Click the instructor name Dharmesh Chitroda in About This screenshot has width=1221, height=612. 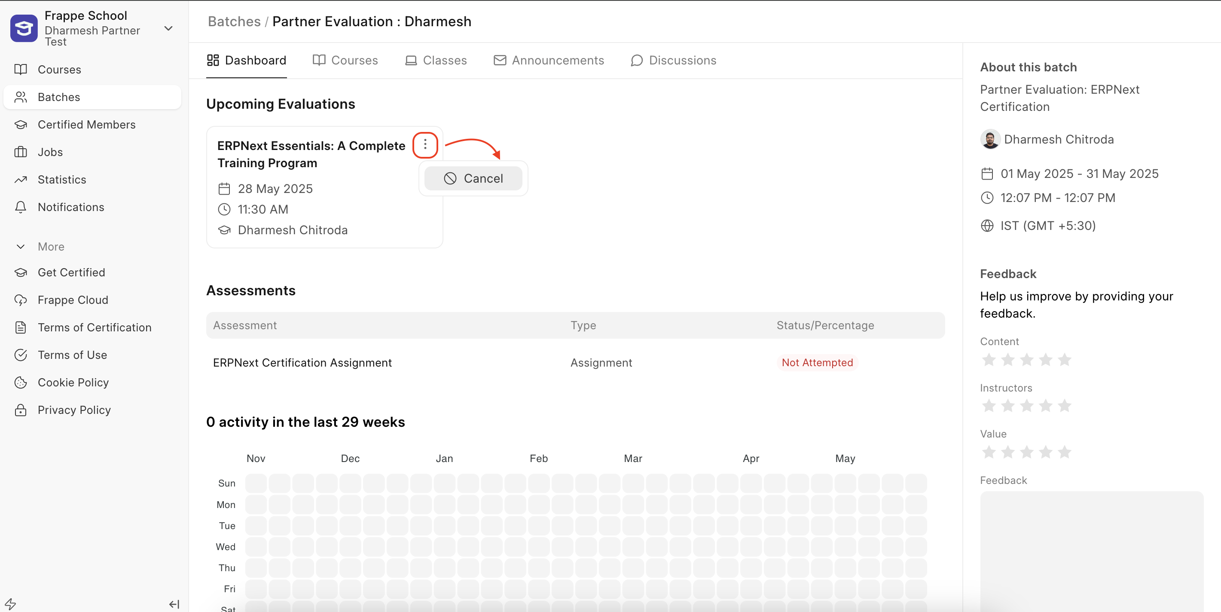click(1059, 139)
